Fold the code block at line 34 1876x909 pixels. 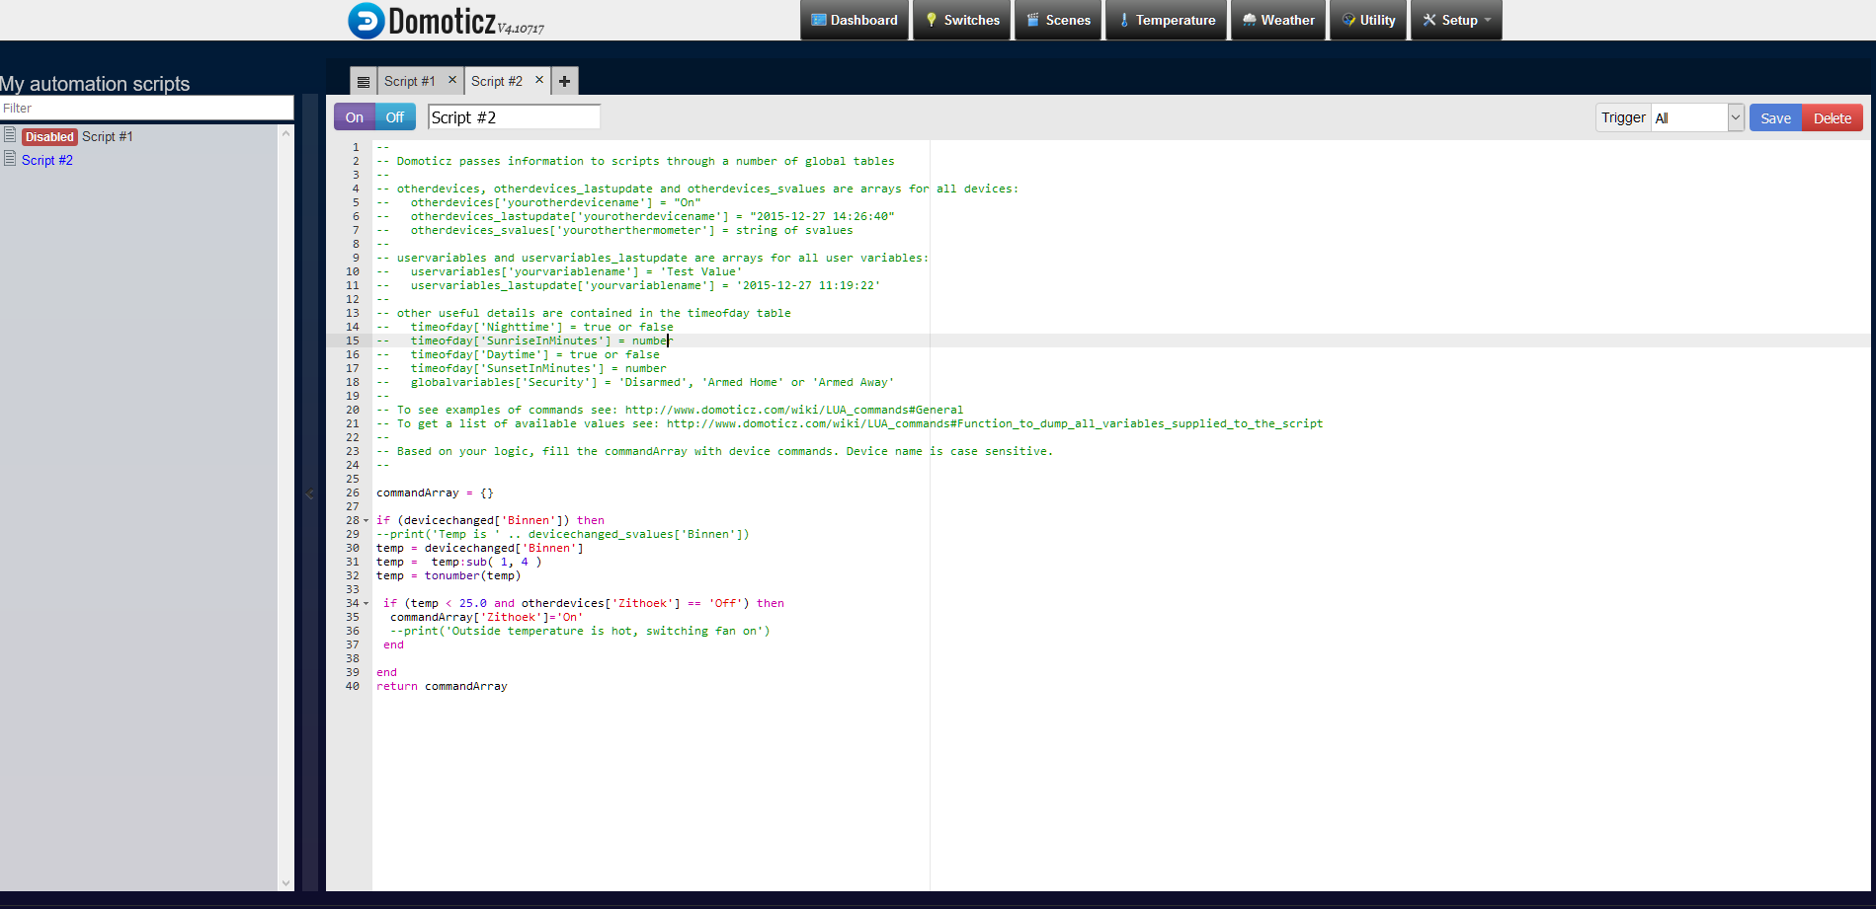pyautogui.click(x=366, y=604)
